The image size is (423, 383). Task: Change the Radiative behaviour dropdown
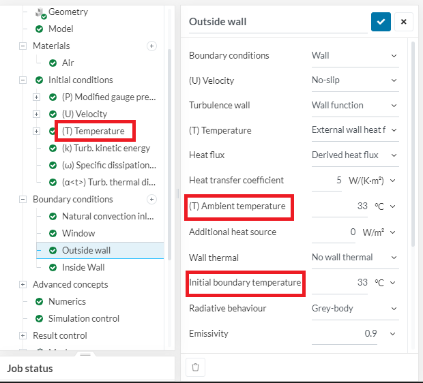point(354,308)
